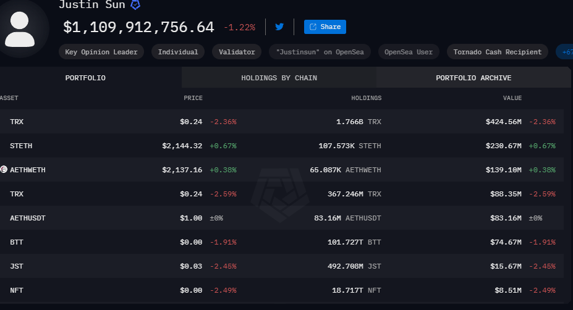Click the -1.22% portfolio change
This screenshot has width=573, height=310.
point(239,27)
